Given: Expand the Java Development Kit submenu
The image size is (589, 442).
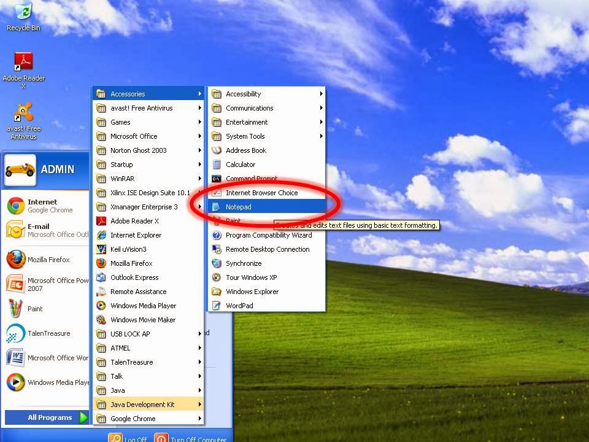Looking at the screenshot, I should (142, 404).
